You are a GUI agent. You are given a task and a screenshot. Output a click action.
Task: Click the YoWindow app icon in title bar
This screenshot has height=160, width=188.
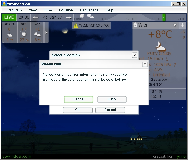(4, 4)
